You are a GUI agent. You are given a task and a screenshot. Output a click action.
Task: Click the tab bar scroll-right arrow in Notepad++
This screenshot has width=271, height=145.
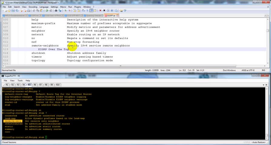(268, 15)
